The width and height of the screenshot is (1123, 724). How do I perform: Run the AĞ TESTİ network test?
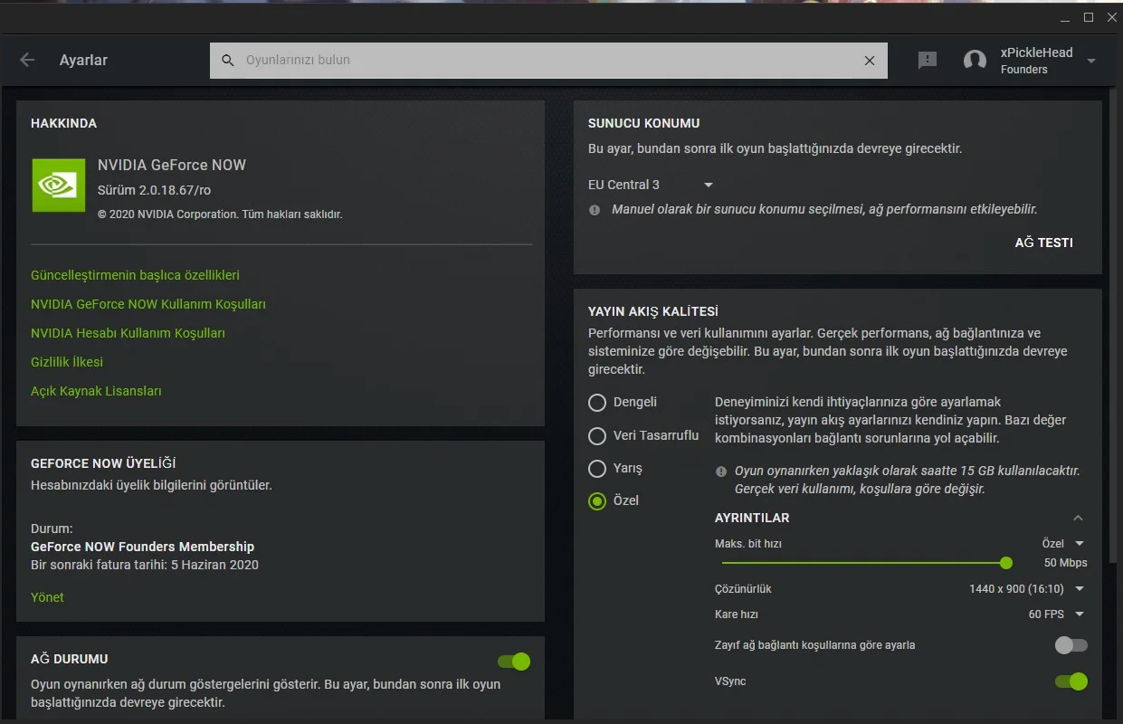[x=1043, y=243]
